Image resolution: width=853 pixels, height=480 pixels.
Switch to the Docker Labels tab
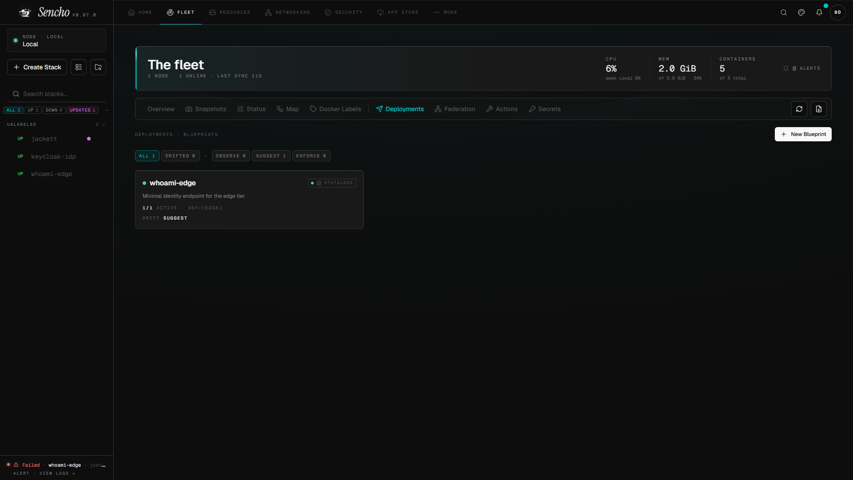[335, 109]
